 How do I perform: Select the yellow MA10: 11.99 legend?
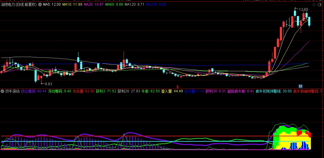click(x=72, y=5)
